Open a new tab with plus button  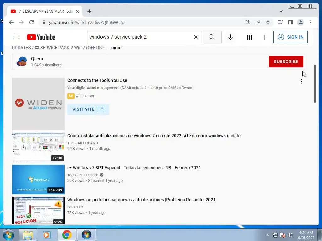point(89,11)
